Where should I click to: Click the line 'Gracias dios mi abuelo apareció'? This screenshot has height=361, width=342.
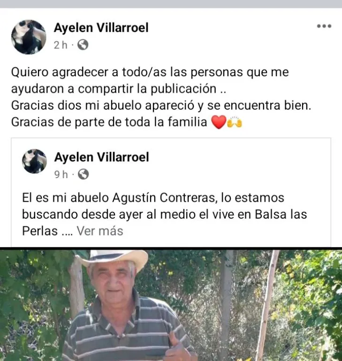(161, 105)
